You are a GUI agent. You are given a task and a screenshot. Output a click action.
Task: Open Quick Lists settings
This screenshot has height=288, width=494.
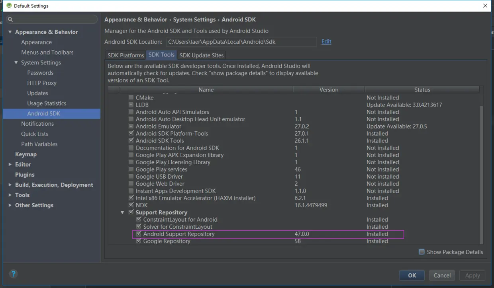(35, 134)
